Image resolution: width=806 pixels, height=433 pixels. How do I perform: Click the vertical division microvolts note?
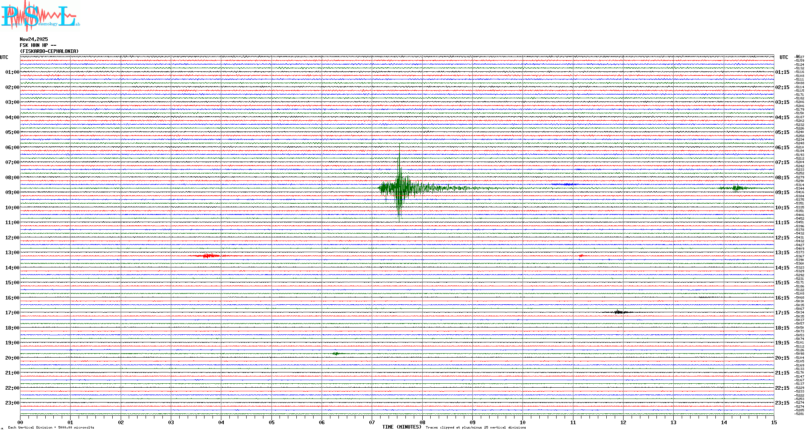pos(51,427)
